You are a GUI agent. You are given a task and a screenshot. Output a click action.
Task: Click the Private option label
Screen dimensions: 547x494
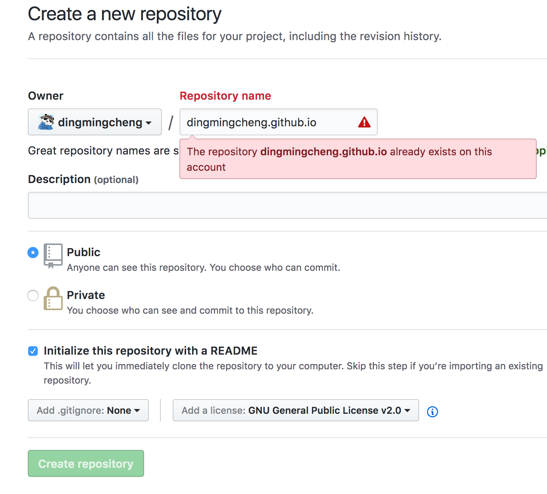click(86, 295)
